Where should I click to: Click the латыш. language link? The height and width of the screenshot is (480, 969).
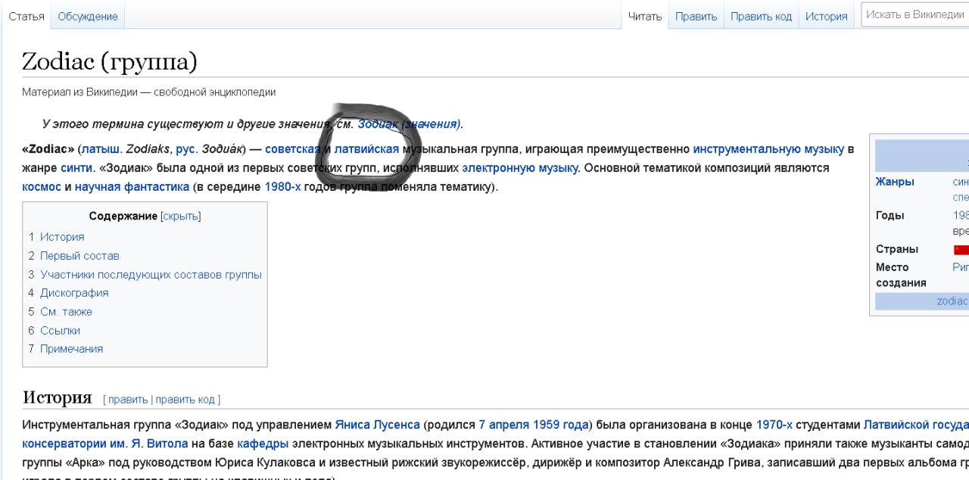(x=101, y=149)
